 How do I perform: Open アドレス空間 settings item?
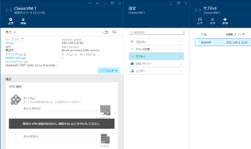point(156,49)
